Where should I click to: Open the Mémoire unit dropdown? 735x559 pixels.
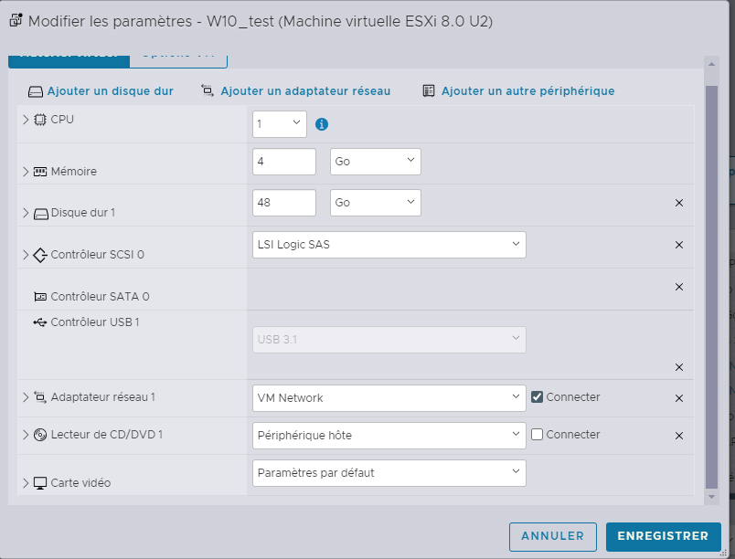pos(375,162)
